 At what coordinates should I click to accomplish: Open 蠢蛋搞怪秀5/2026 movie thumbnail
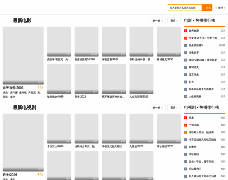(x=86, y=42)
